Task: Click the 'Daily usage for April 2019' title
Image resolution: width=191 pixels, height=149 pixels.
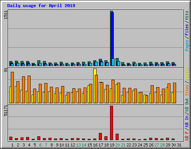Action: 41,6
